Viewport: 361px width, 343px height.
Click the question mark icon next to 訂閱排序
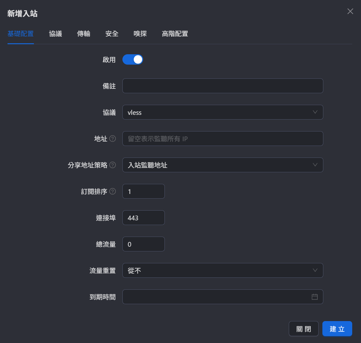[112, 191]
